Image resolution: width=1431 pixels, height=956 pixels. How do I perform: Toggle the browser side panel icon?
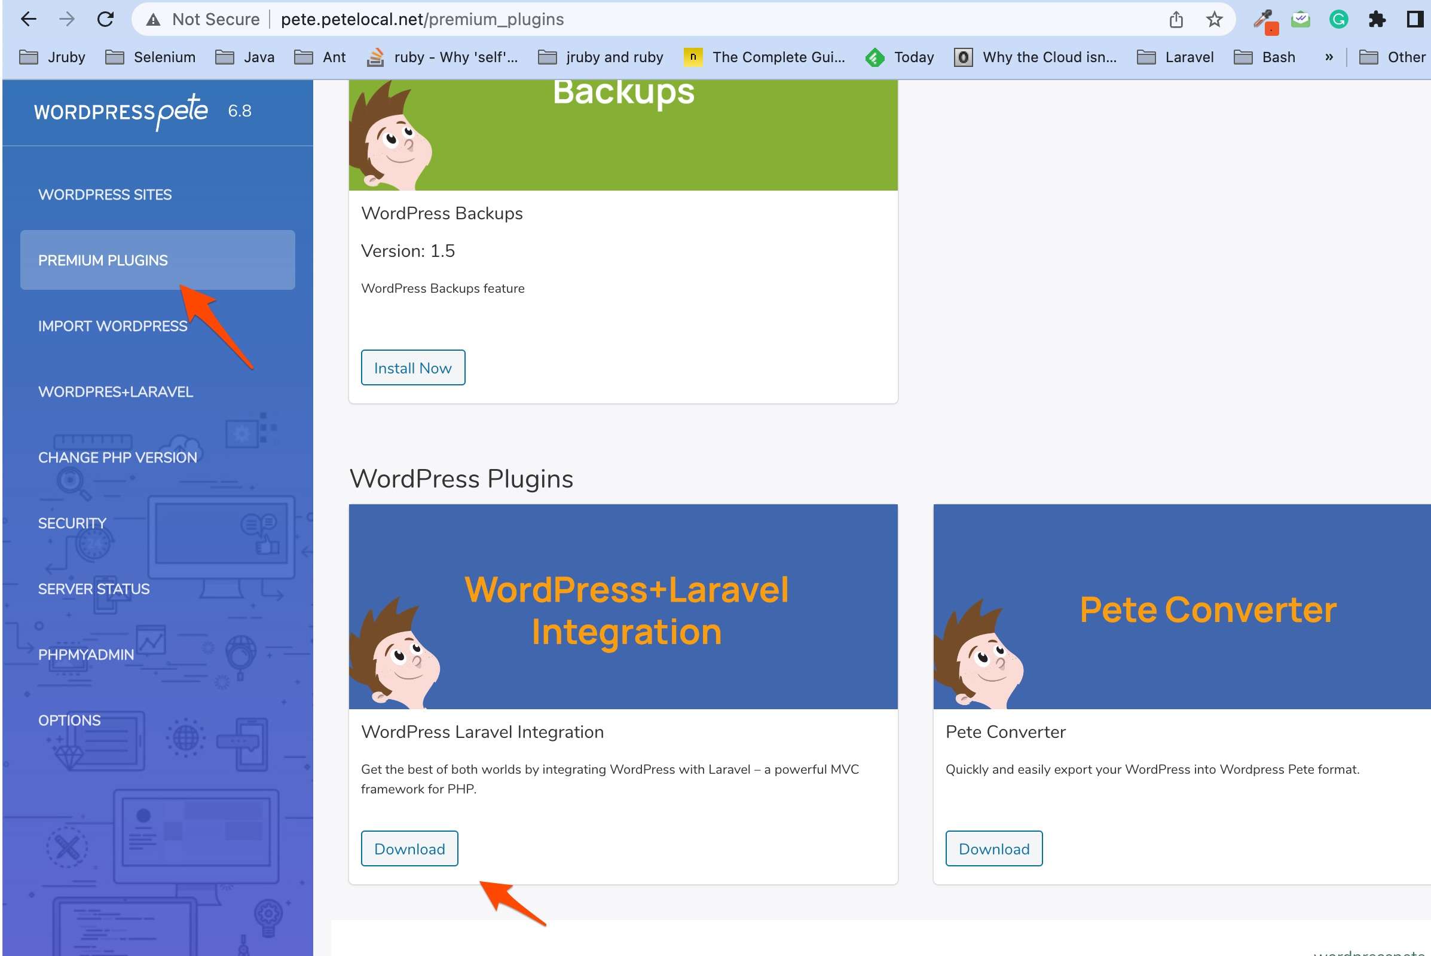click(1414, 20)
